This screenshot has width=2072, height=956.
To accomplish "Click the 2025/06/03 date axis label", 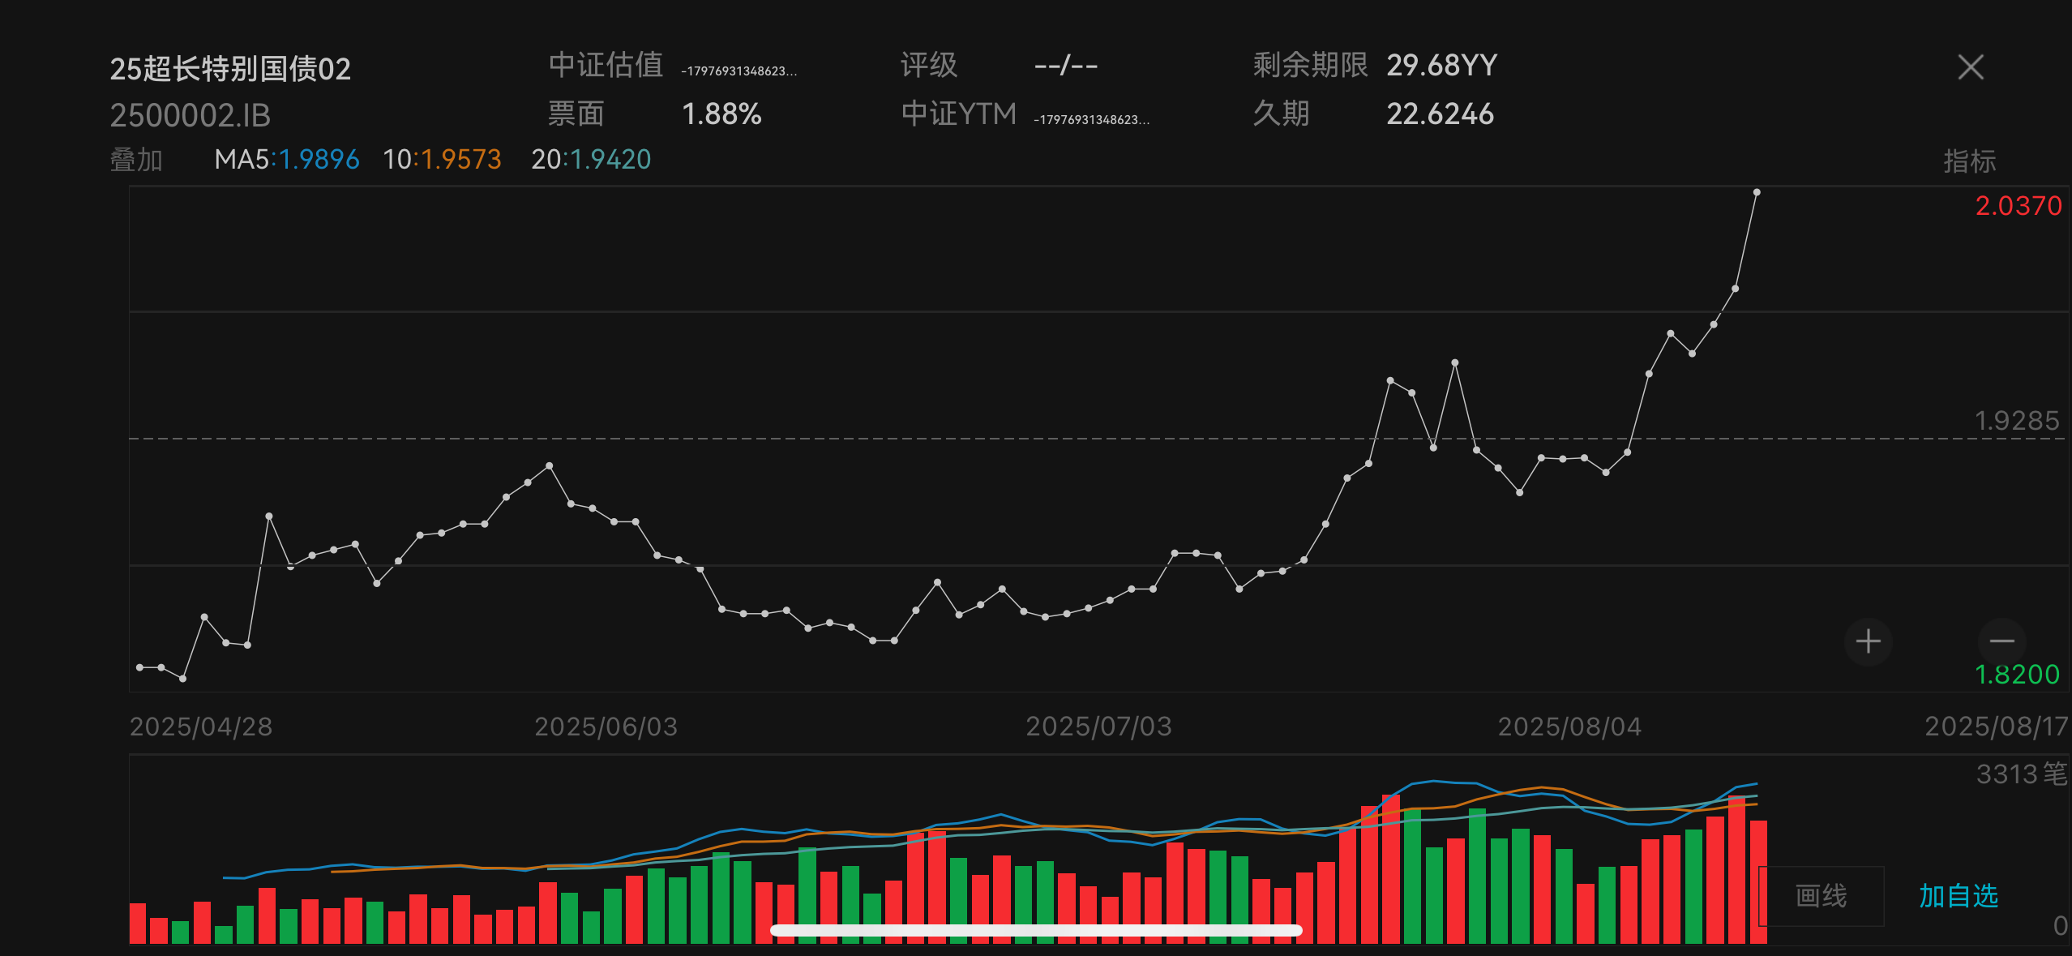I will [x=606, y=727].
